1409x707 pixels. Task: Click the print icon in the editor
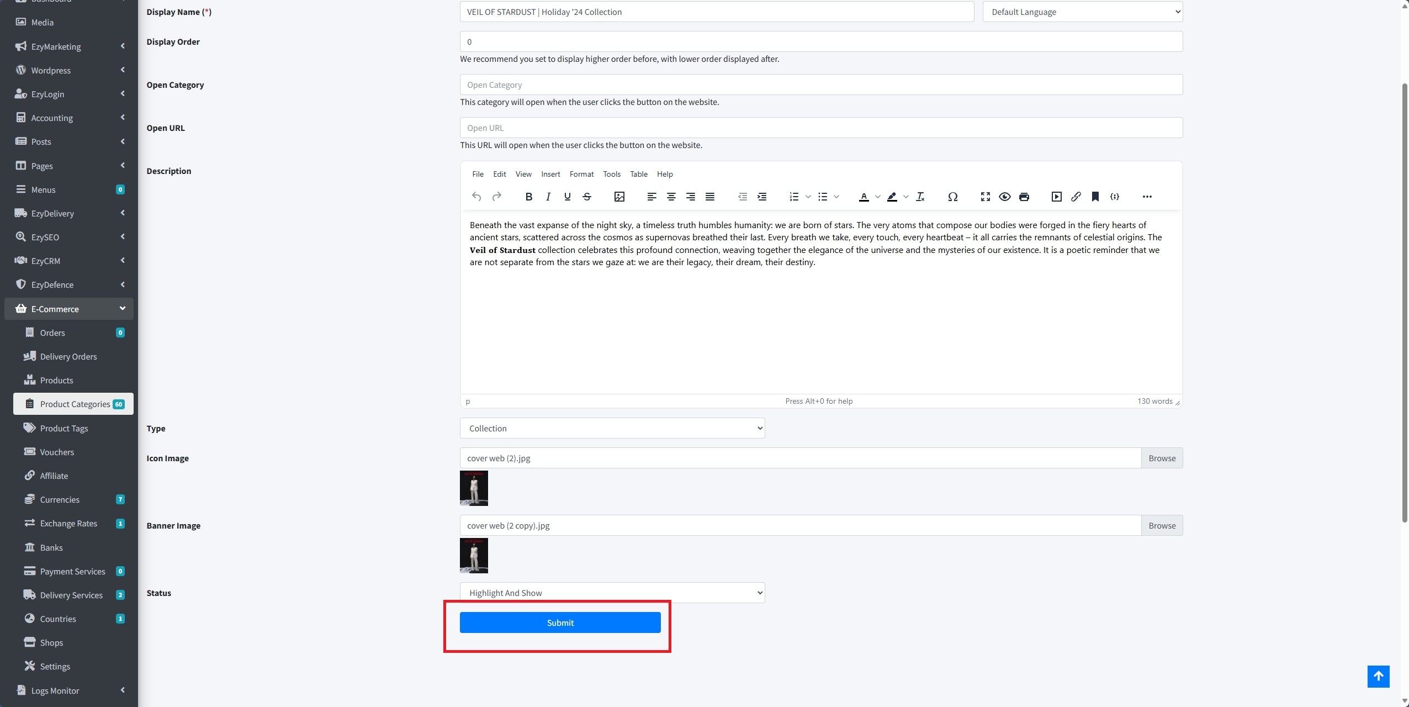pyautogui.click(x=1024, y=197)
